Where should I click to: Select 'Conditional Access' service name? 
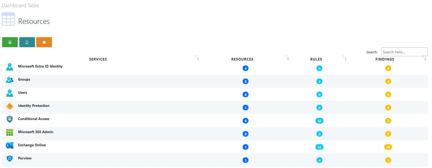(x=34, y=119)
